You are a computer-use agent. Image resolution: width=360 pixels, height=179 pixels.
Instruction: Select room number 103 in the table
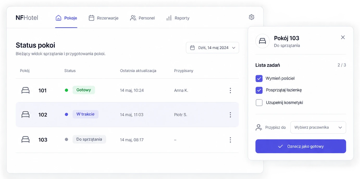(x=43, y=140)
